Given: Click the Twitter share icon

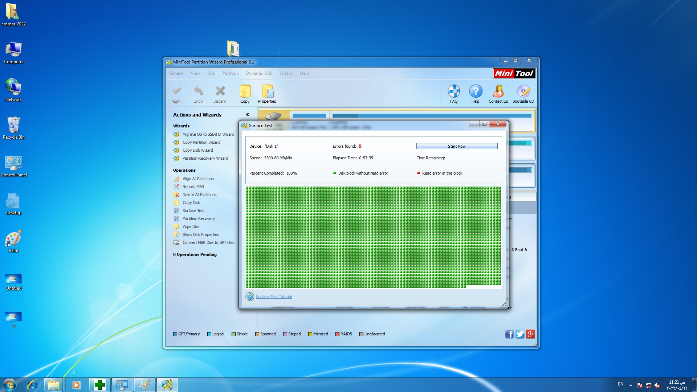Looking at the screenshot, I should pos(520,334).
